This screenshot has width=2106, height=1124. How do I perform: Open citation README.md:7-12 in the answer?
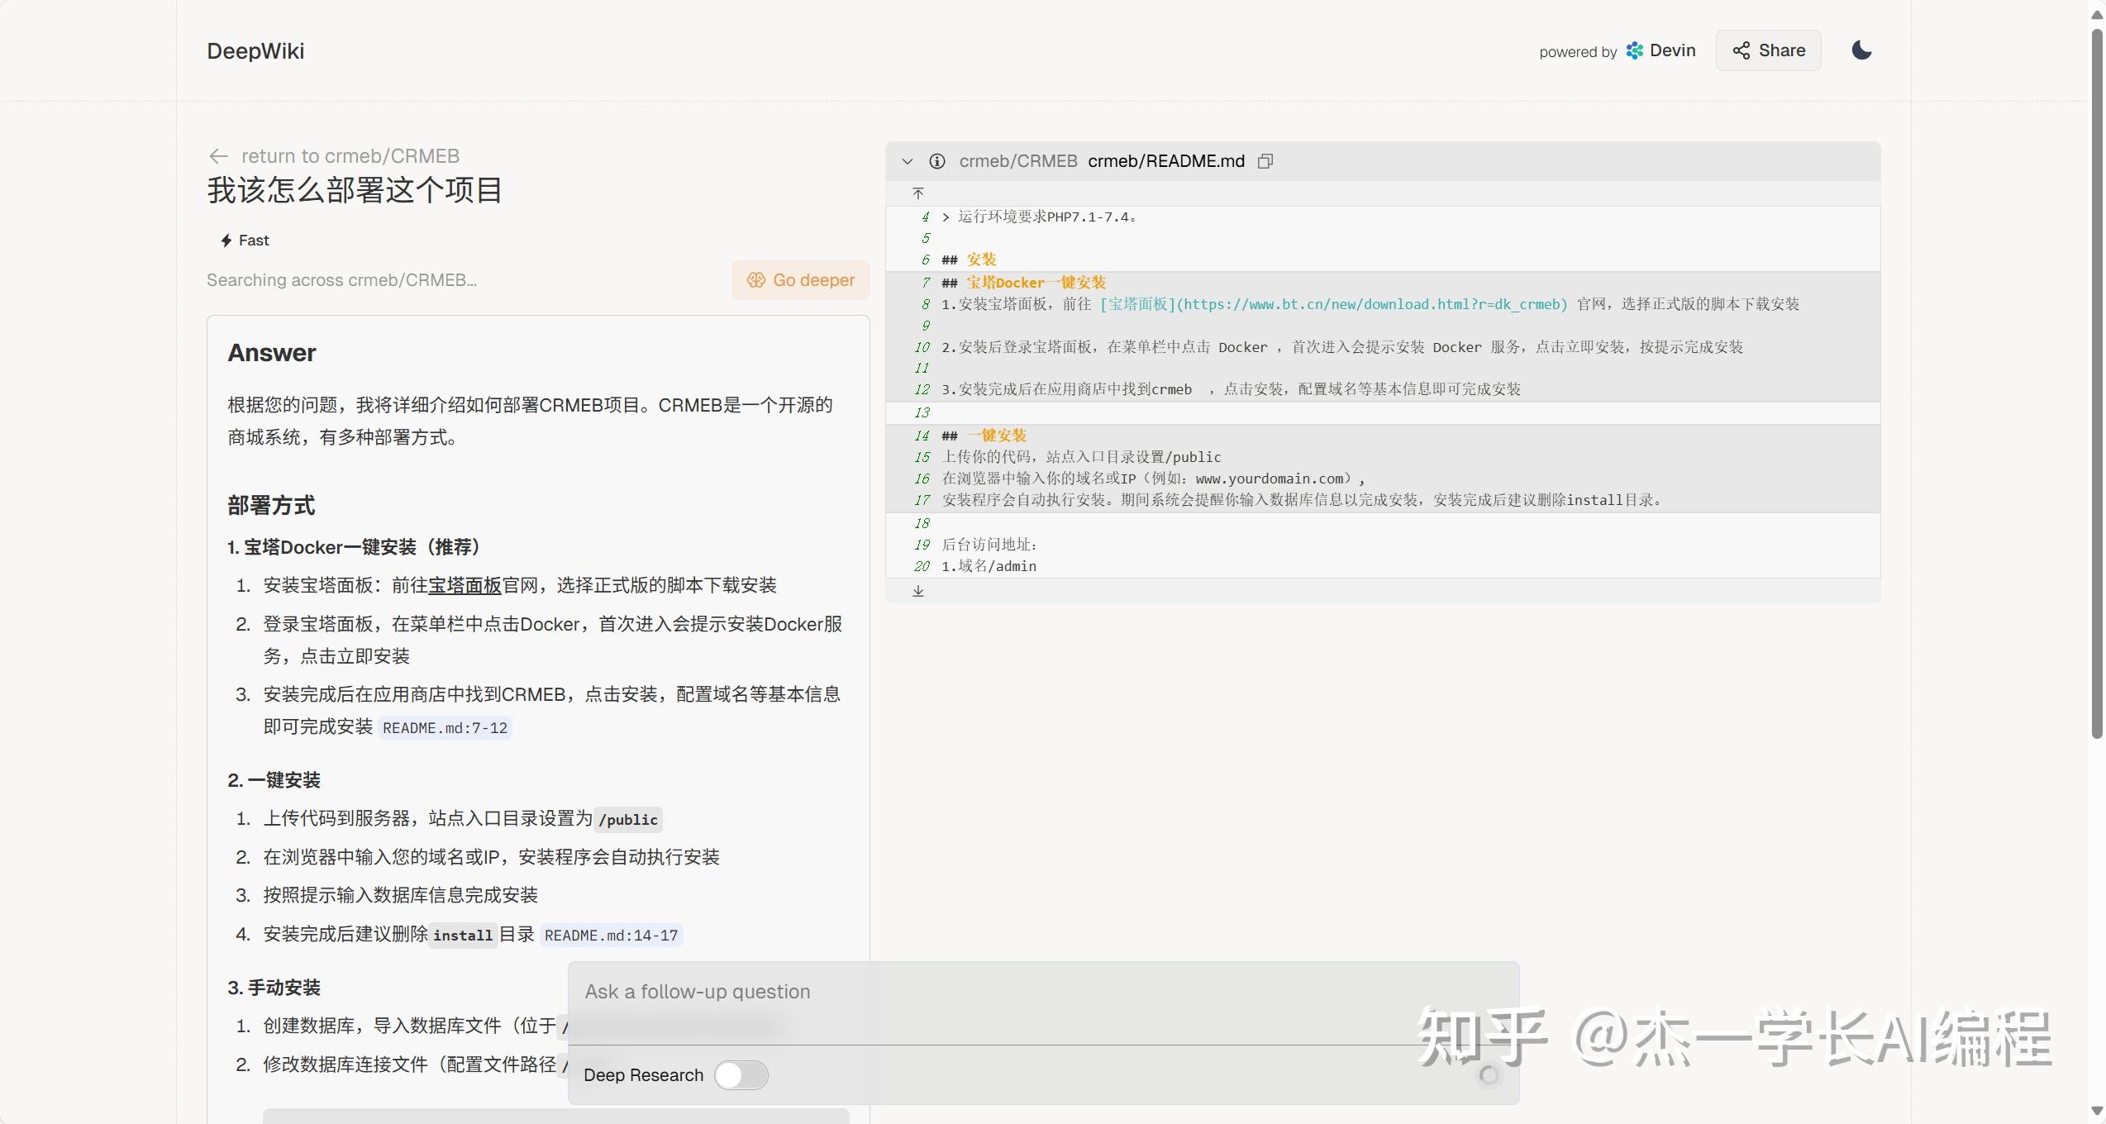[445, 727]
